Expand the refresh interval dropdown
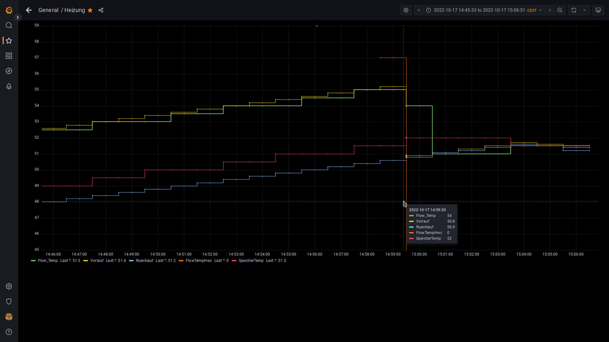609x342 pixels. [585, 10]
